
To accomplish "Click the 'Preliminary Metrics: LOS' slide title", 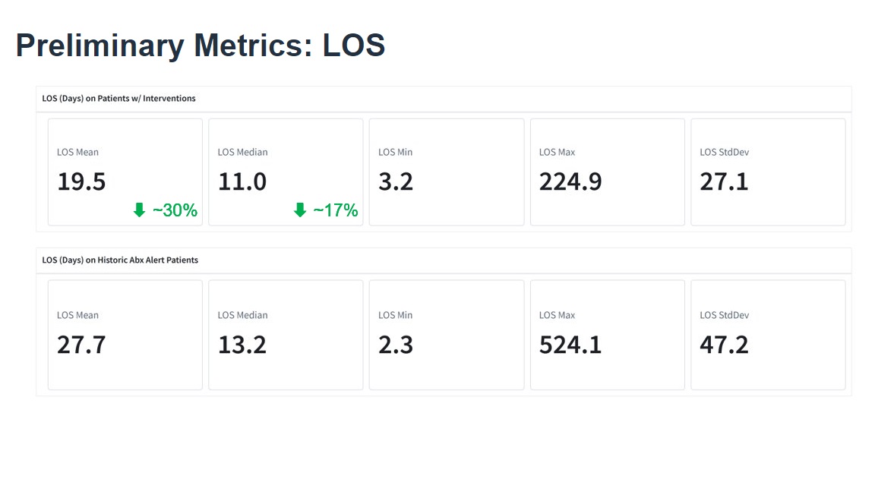I will 201,46.
